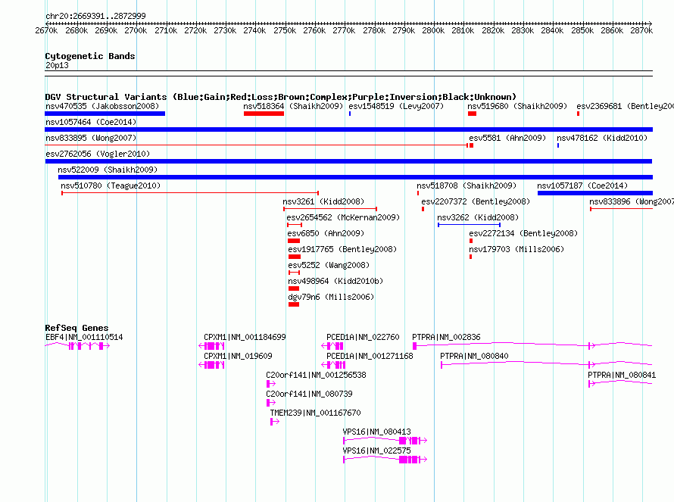Click C20orf141|NM_001256538 gene label
The image size is (674, 502).
pos(316,376)
